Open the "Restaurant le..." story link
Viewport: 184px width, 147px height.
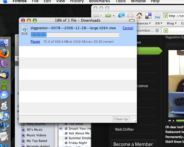click(175, 132)
